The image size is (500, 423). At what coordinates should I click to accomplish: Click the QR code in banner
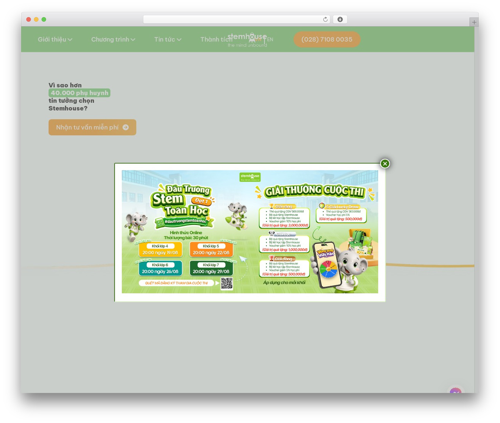pos(227,283)
